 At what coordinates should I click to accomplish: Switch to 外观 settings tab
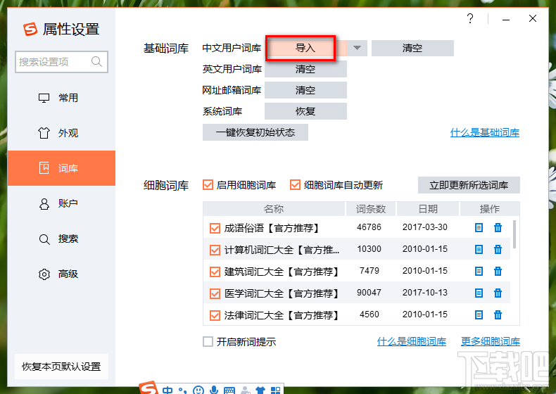coord(61,133)
